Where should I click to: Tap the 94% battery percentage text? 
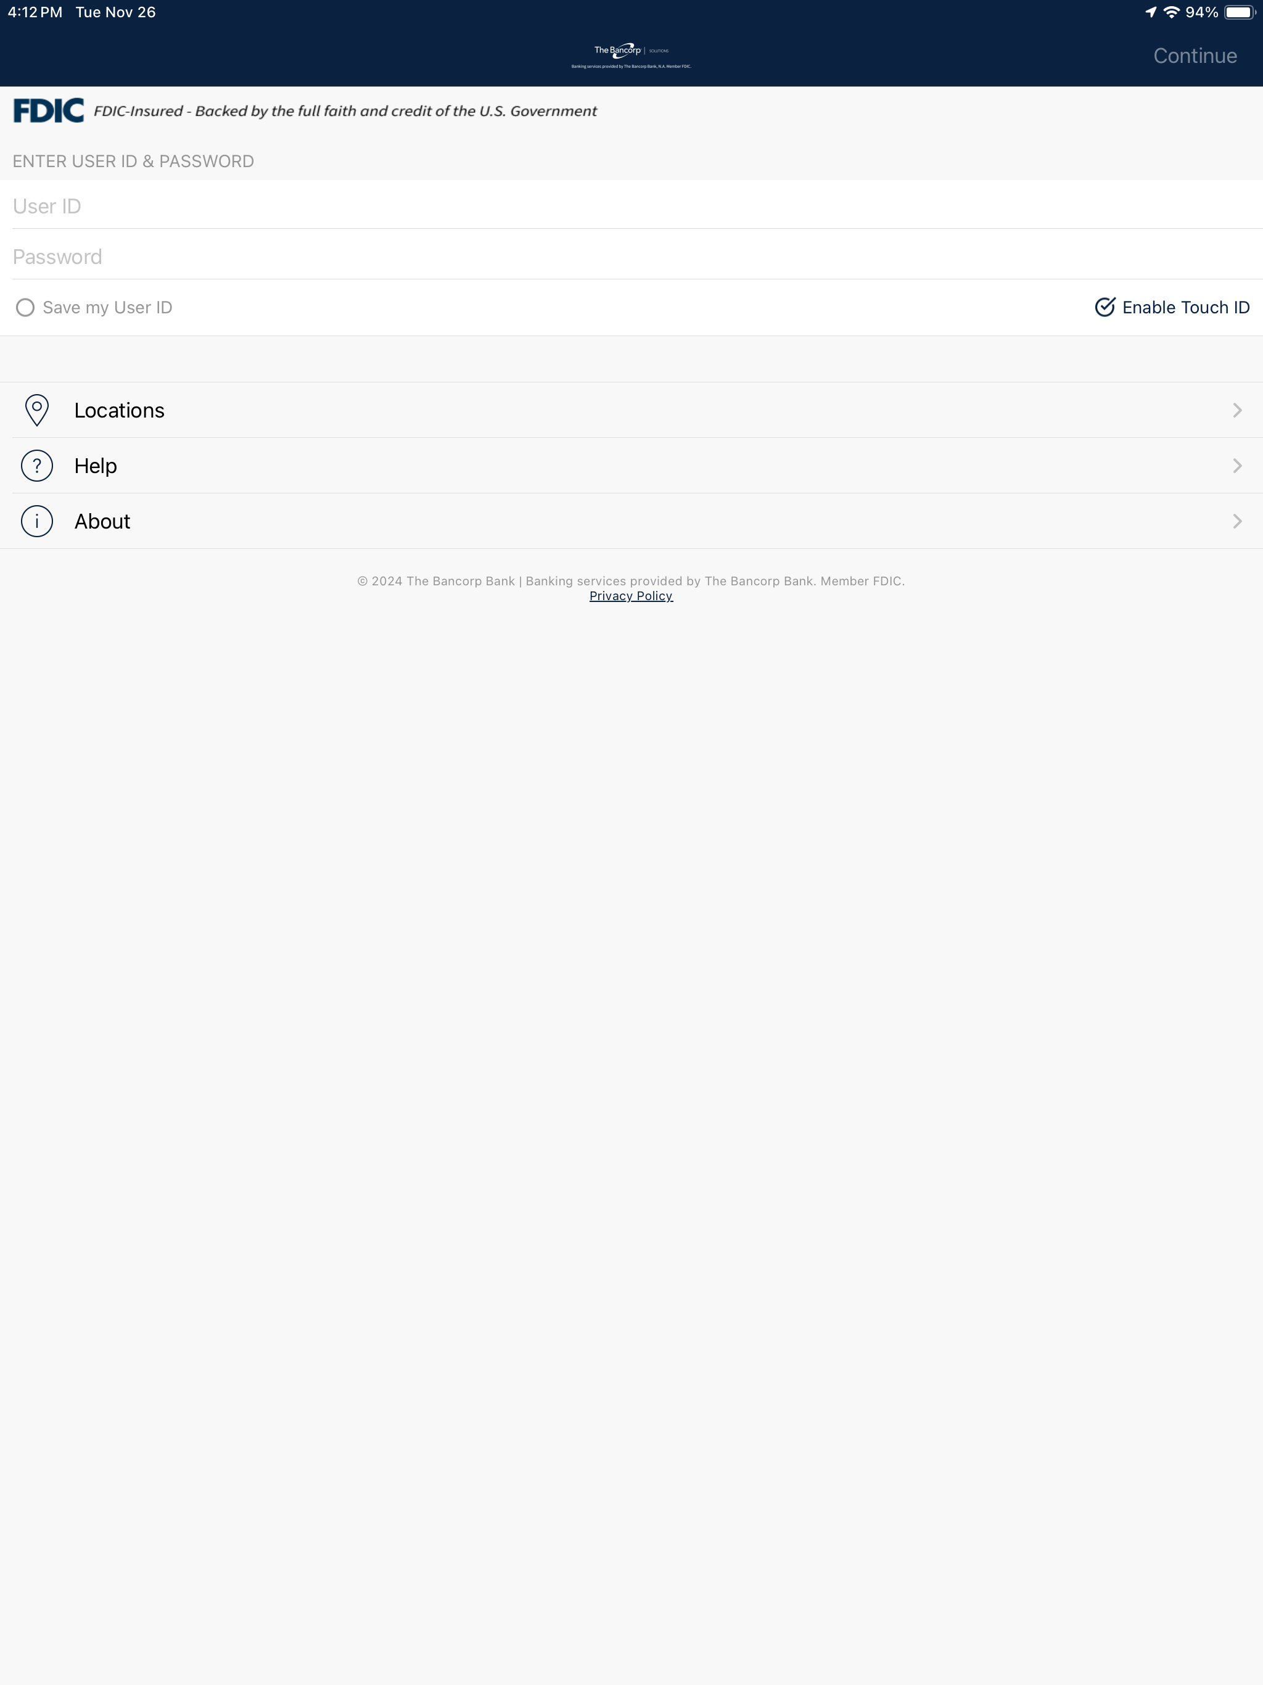(x=1201, y=12)
